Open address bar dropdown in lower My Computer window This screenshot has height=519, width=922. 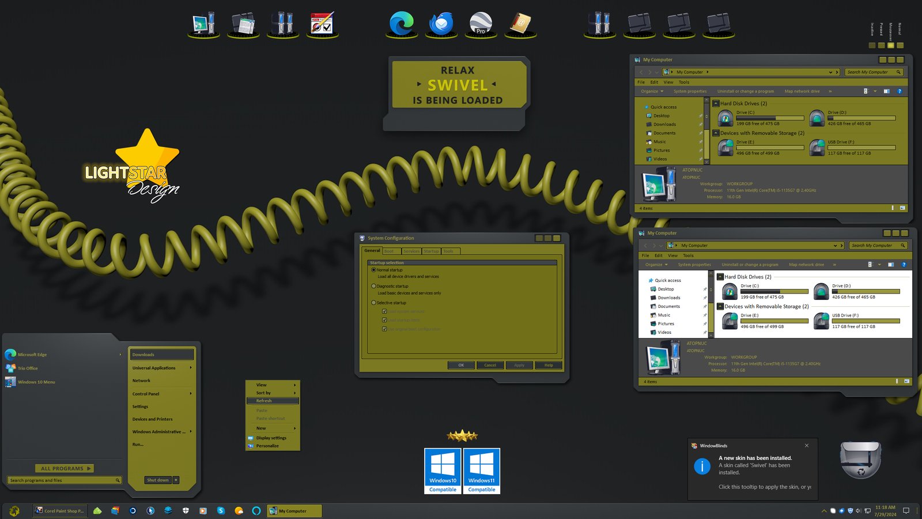835,246
